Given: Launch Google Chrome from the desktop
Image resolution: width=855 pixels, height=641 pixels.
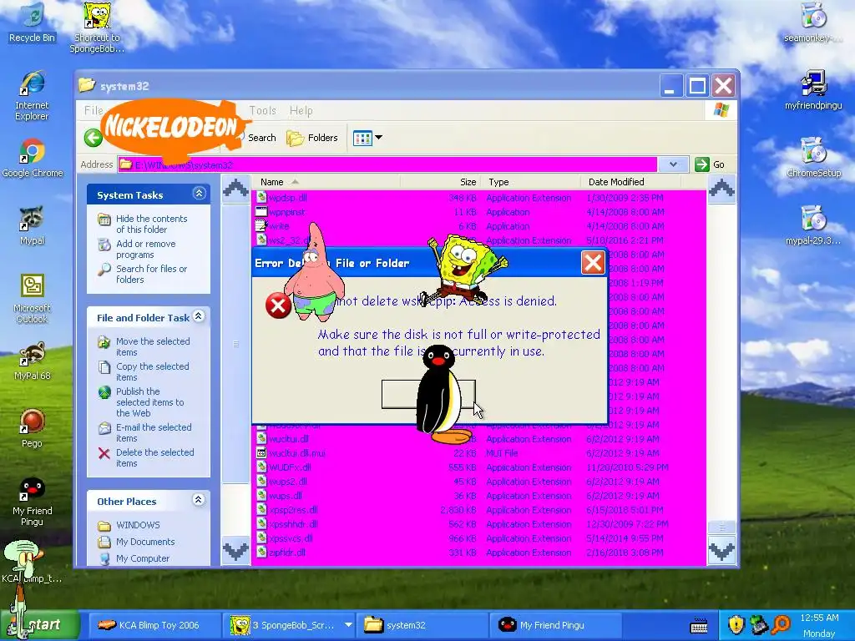Looking at the screenshot, I should [33, 158].
